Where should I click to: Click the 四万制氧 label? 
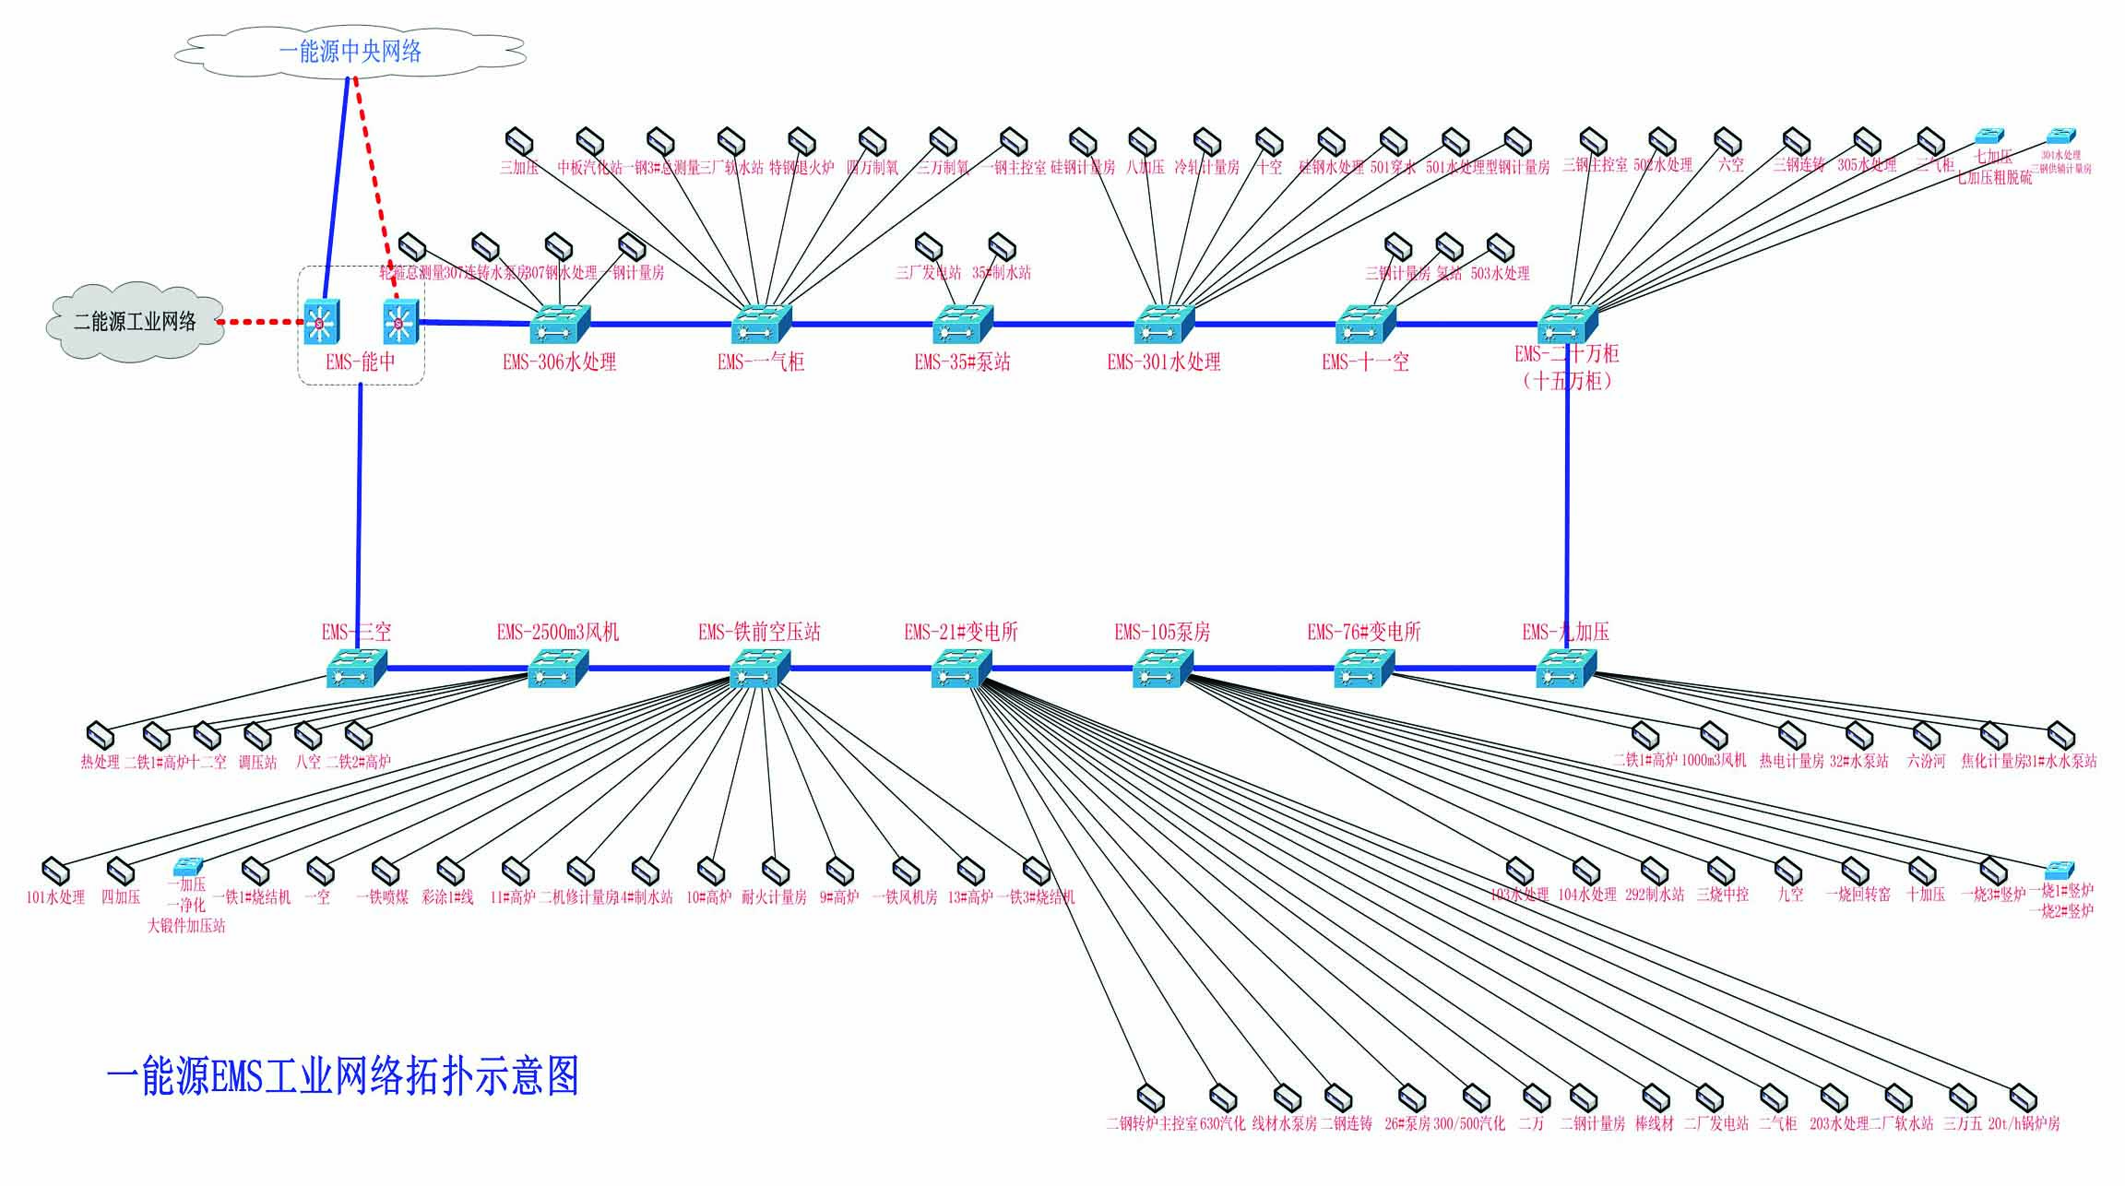(x=872, y=167)
